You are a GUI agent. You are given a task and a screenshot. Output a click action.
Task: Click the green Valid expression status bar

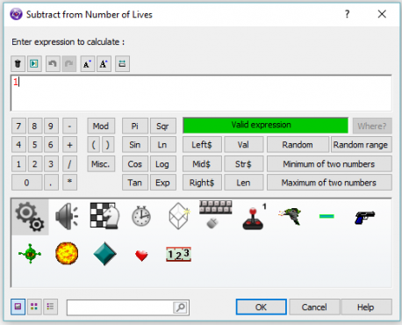click(x=265, y=126)
